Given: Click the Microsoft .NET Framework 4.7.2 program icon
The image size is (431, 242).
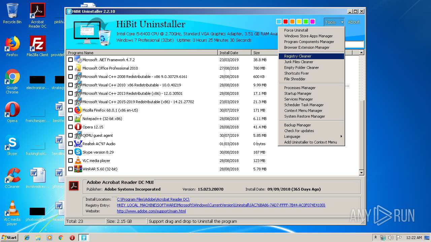Looking at the screenshot, I should pos(78,59).
